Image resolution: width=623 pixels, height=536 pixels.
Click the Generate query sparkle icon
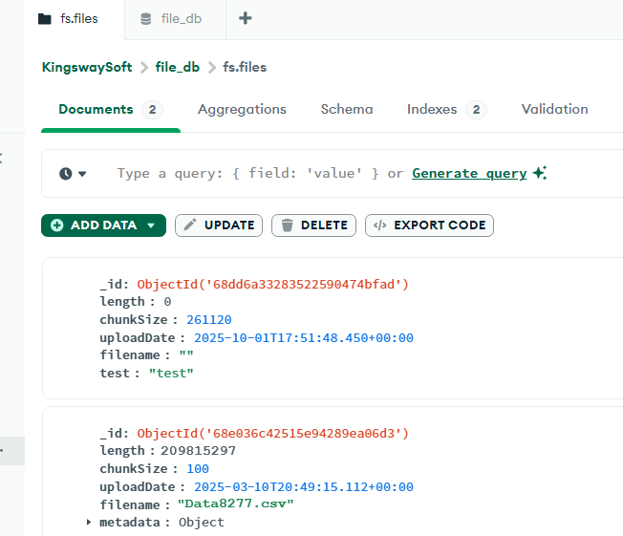(x=540, y=173)
